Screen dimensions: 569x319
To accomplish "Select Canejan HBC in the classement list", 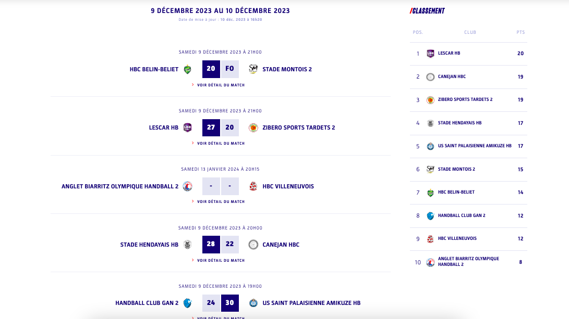I will click(x=452, y=76).
